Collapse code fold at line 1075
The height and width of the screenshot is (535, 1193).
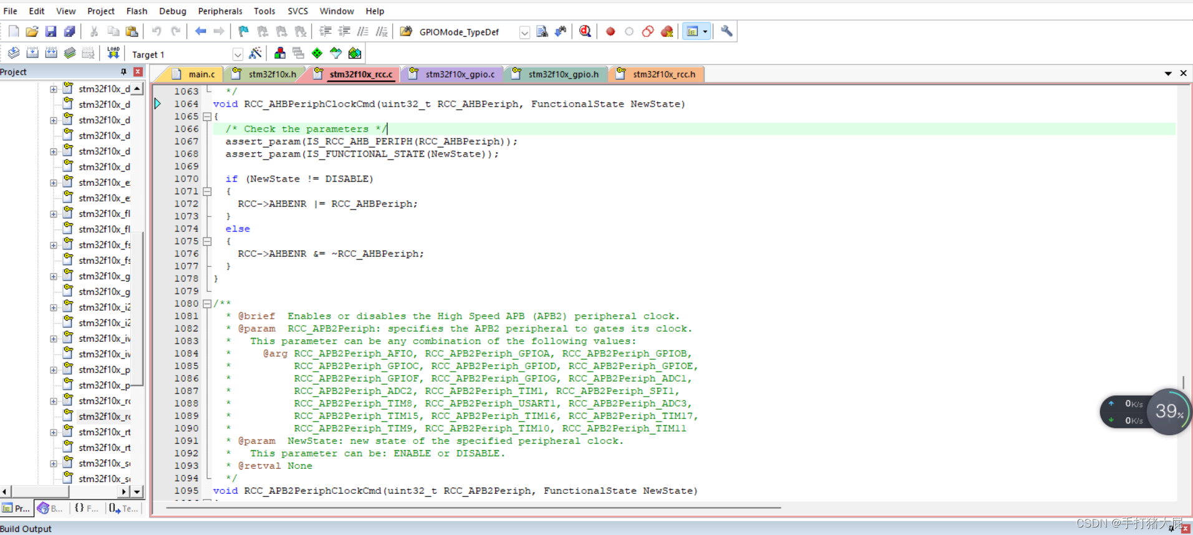click(207, 241)
